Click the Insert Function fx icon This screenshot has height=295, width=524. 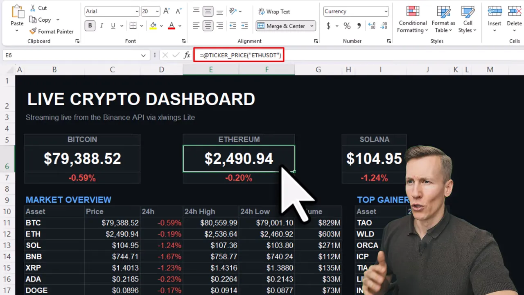187,55
